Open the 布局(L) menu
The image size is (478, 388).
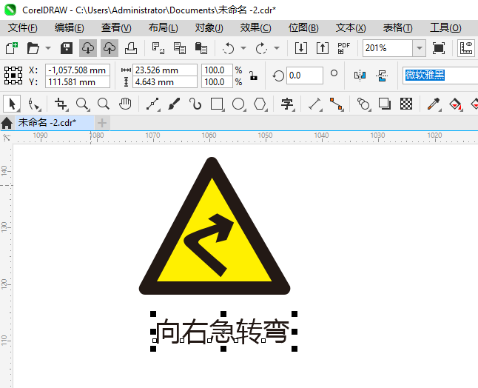click(x=163, y=27)
